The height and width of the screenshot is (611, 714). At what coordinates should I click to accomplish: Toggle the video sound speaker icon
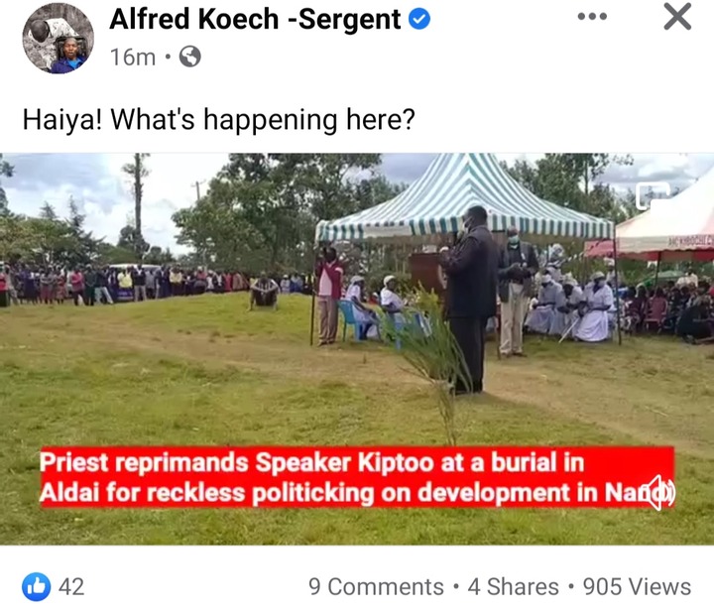(x=660, y=493)
